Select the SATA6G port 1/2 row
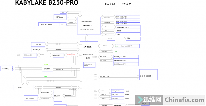The height and width of the screenshot is (106, 206). [x=126, y=57]
